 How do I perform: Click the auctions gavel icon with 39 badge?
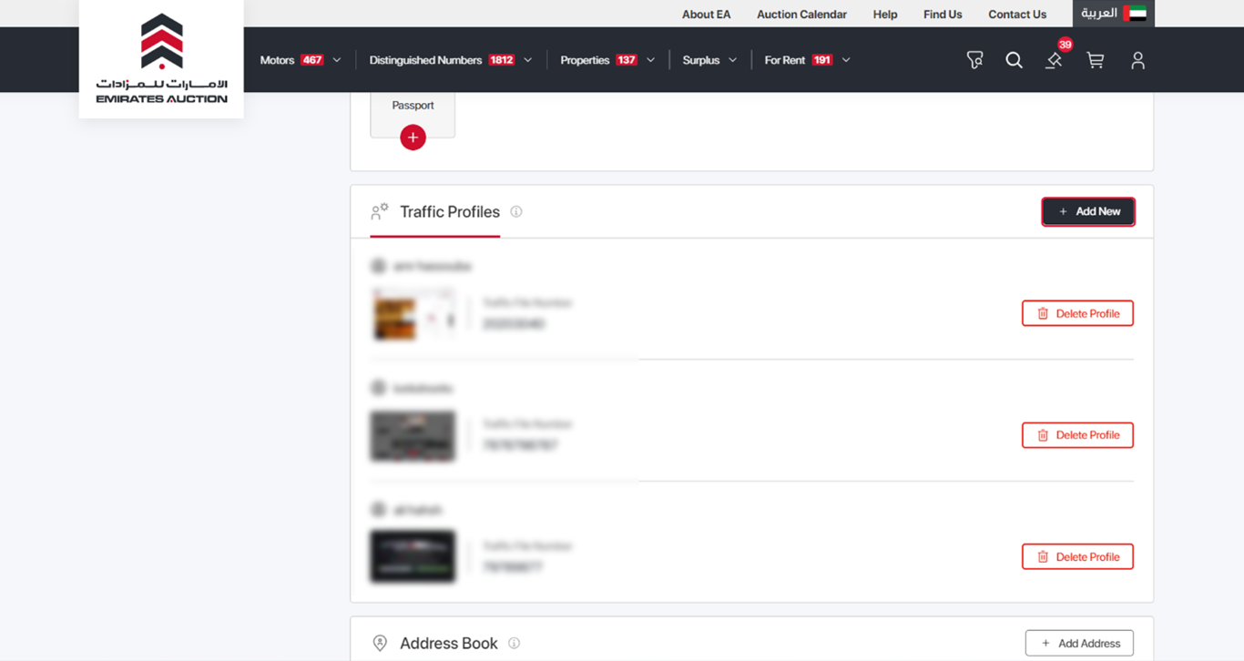1055,60
